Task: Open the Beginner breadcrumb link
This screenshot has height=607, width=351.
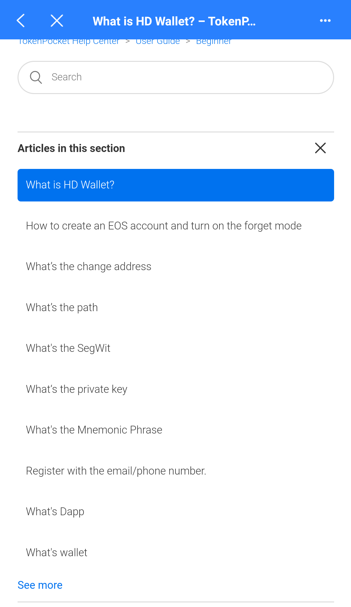Action: (x=214, y=42)
